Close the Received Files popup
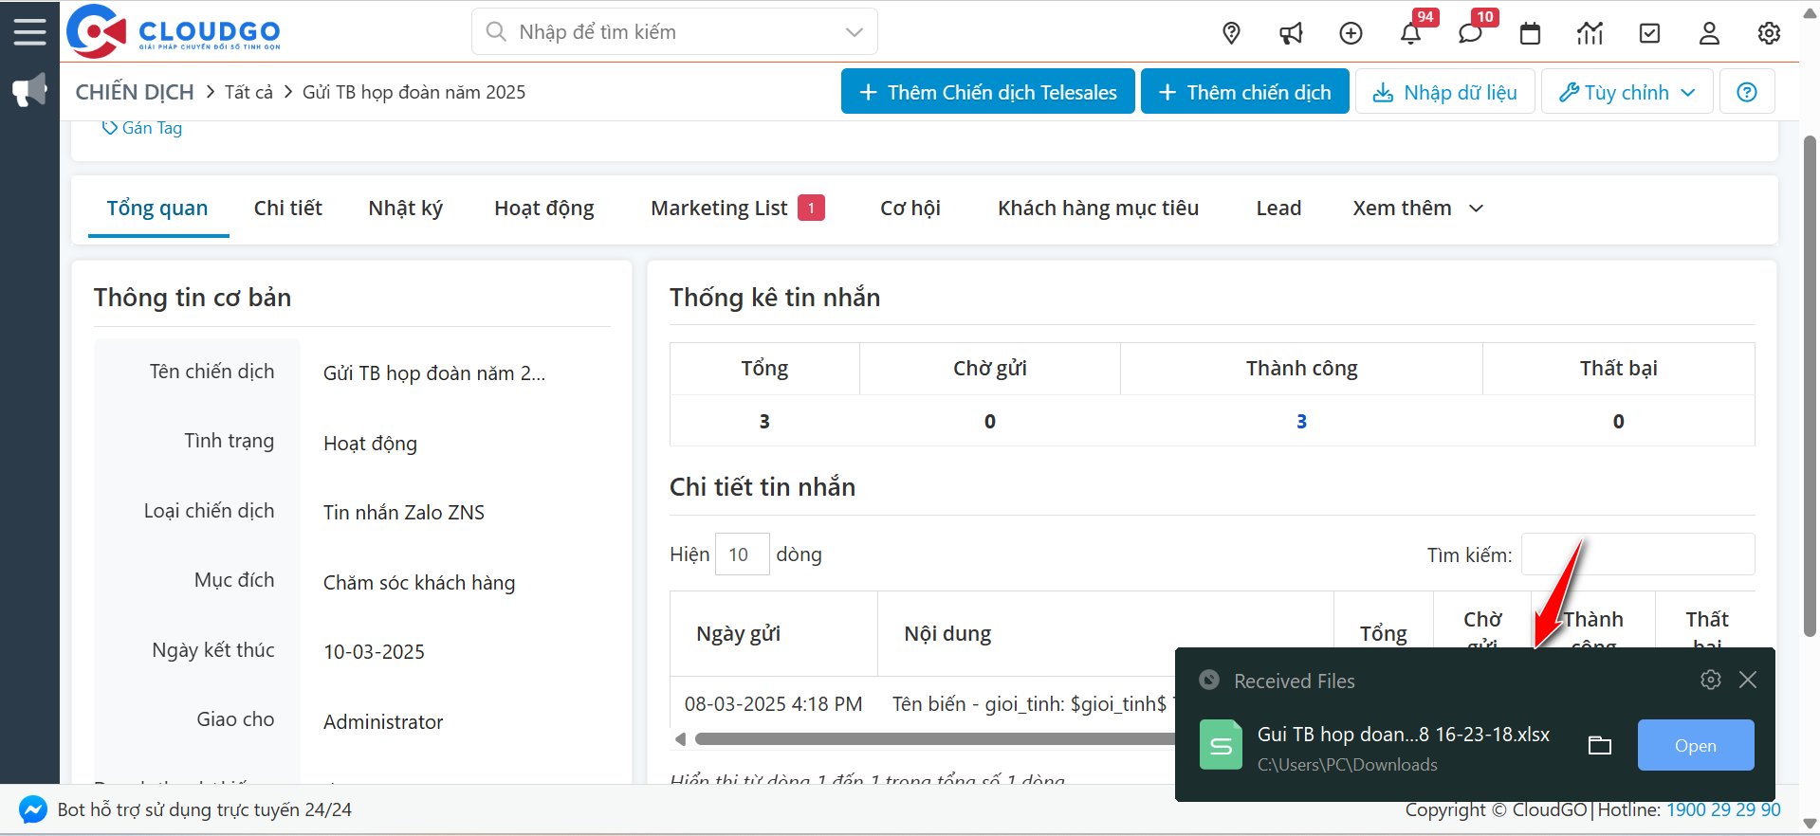 click(1748, 680)
